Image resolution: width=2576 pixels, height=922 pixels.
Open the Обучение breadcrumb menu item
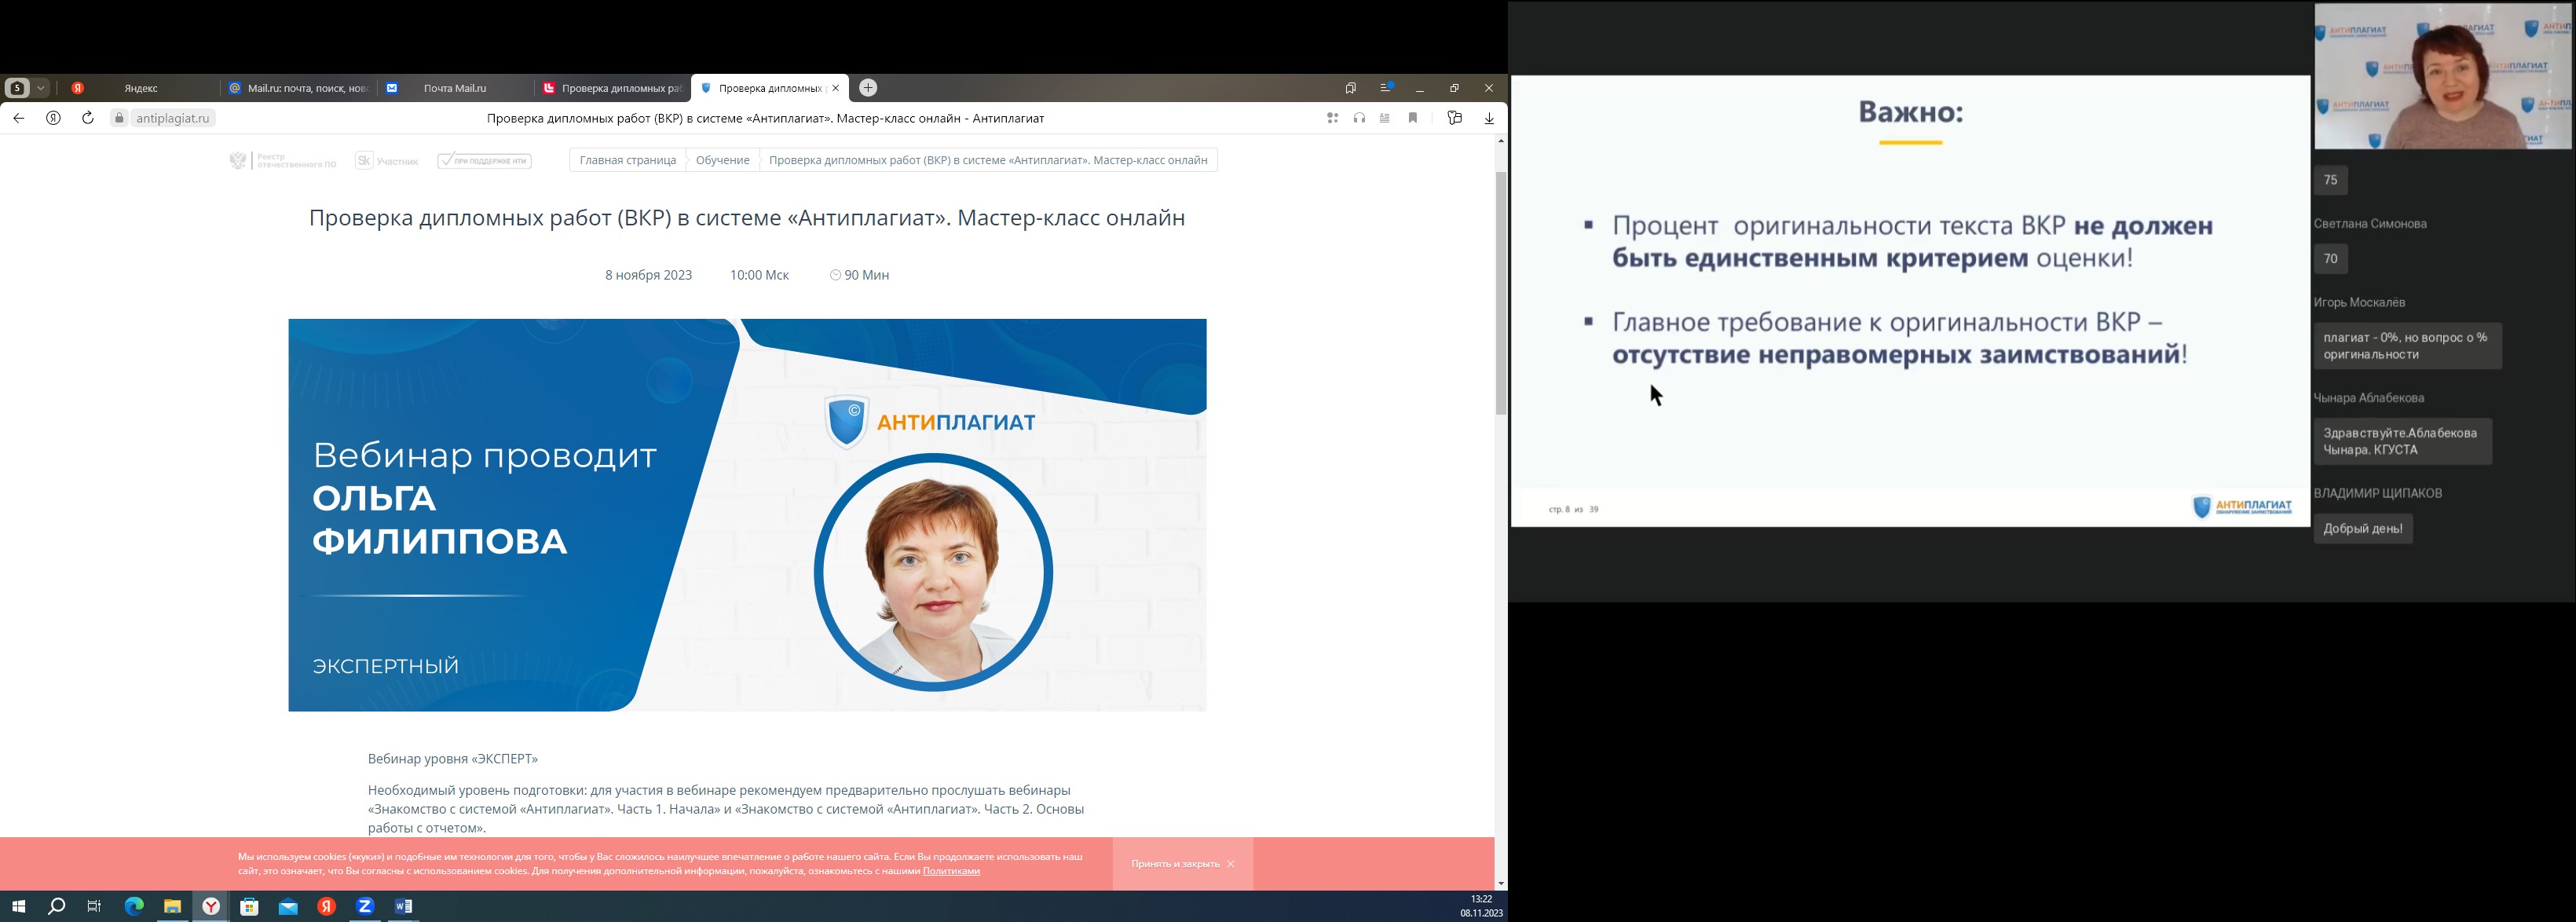[722, 160]
